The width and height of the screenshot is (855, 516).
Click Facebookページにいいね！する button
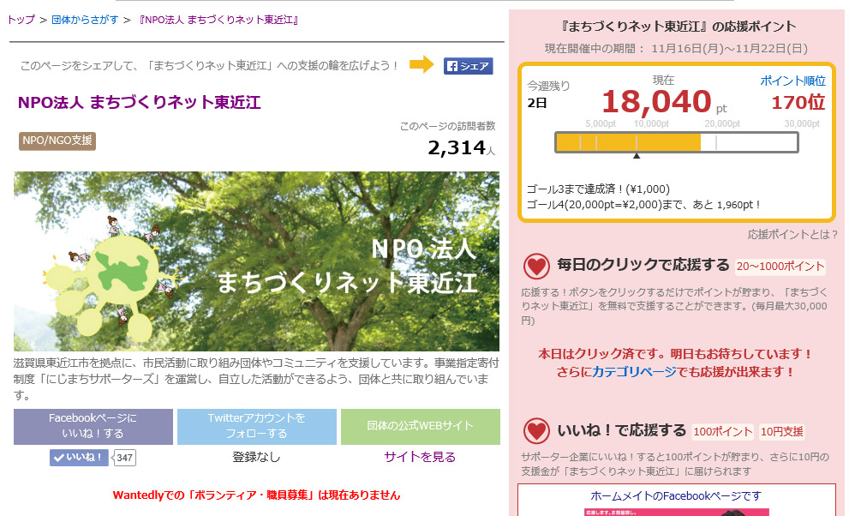(x=93, y=426)
